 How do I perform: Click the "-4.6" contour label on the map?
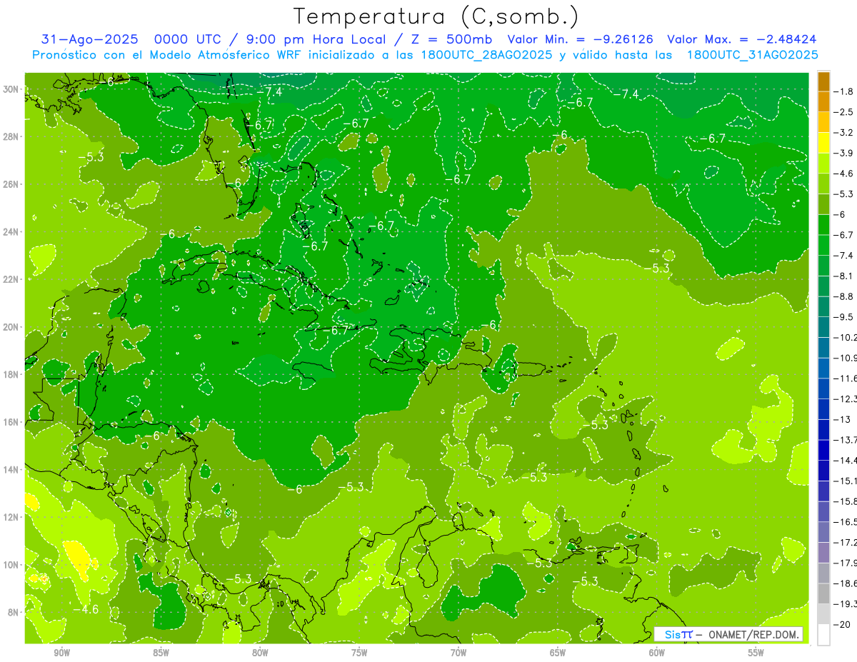click(86, 609)
